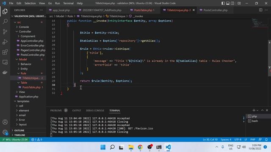
Task: Click the code minimap
Action: pyautogui.click(x=259, y=22)
